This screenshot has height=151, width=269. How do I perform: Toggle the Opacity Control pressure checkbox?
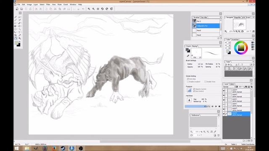pos(194,89)
